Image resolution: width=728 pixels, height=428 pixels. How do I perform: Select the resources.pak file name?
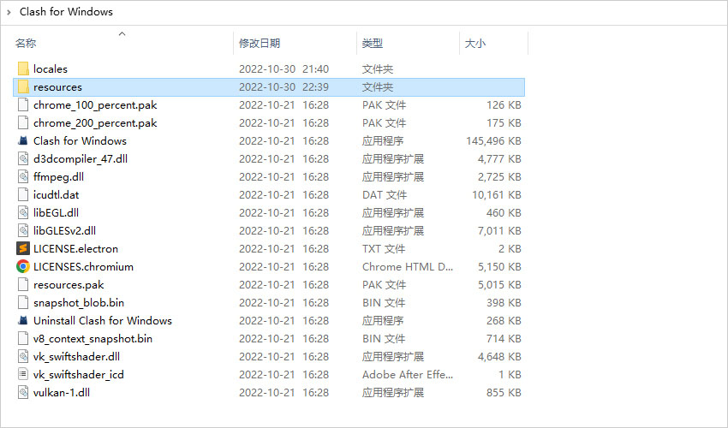69,285
